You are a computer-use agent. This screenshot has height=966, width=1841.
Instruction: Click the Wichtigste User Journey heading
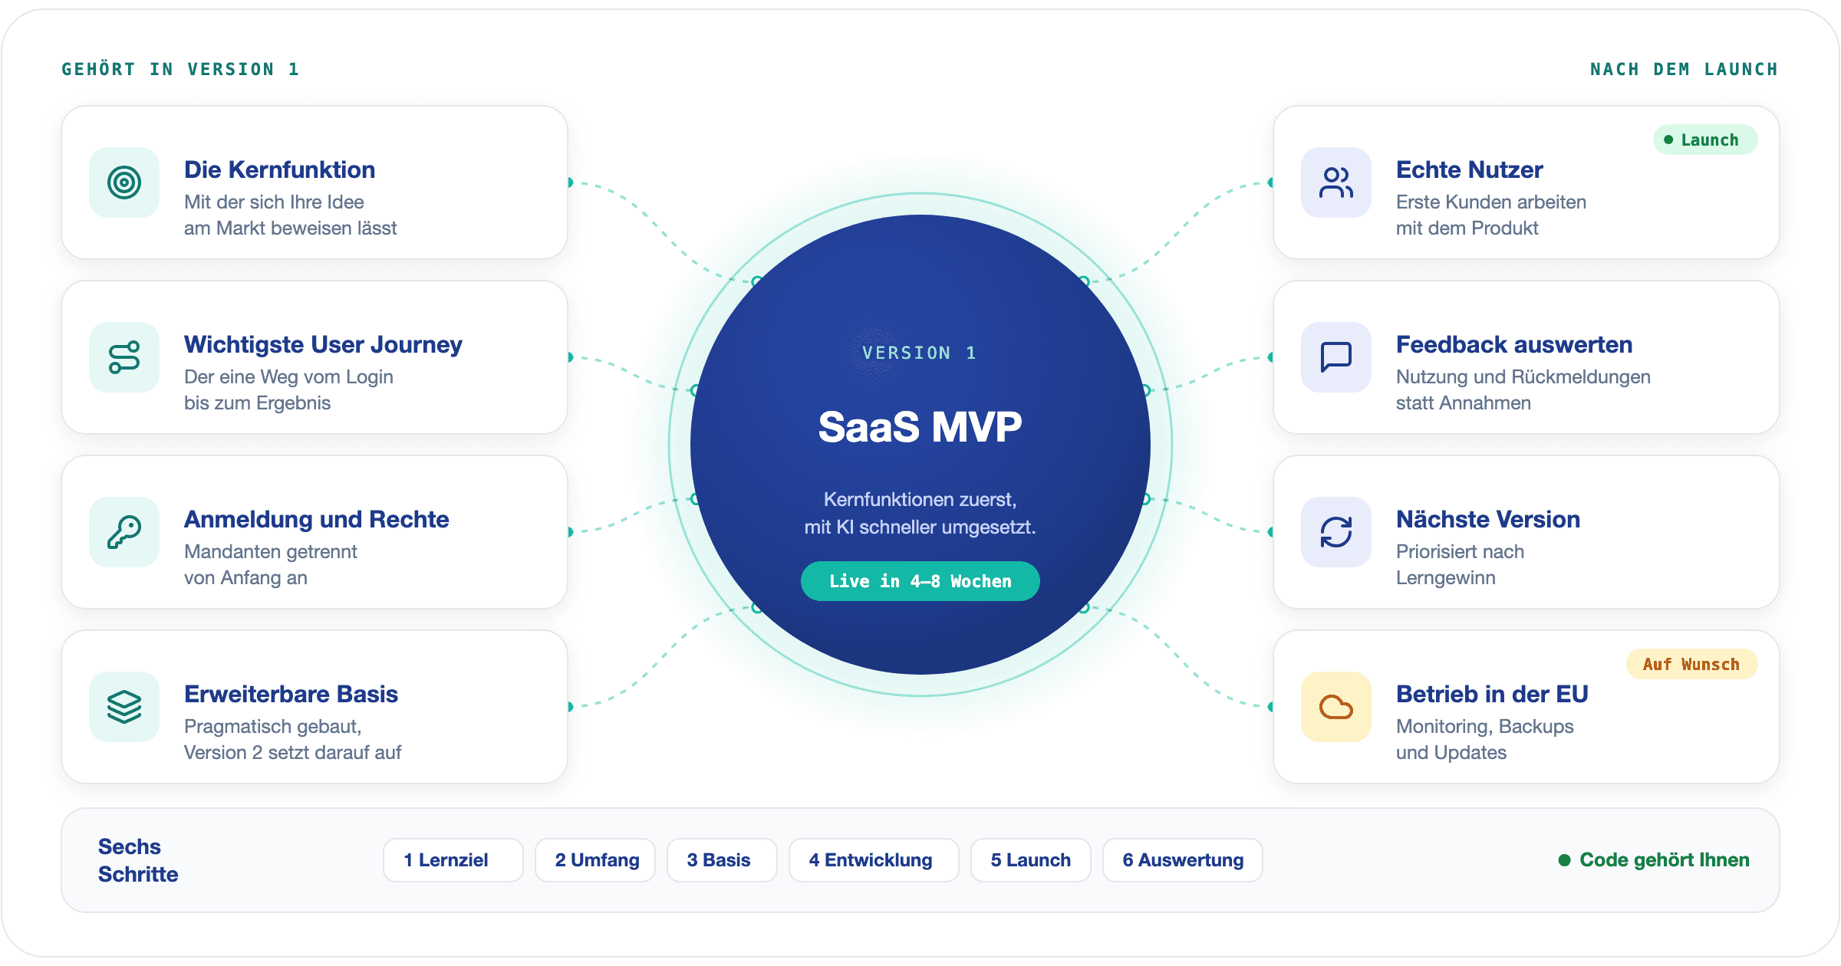[323, 344]
